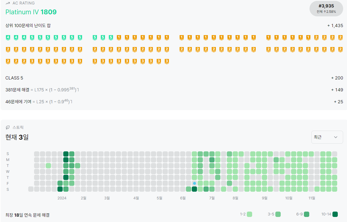Click the leaf icon beside 스트릭
This screenshot has width=347, height=222.
[x=8, y=127]
